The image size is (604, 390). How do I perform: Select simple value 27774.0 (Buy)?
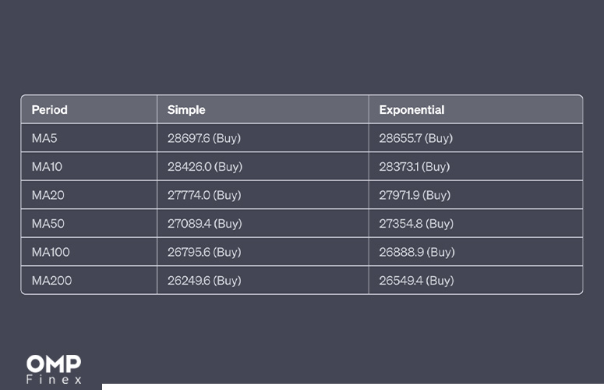(x=204, y=195)
